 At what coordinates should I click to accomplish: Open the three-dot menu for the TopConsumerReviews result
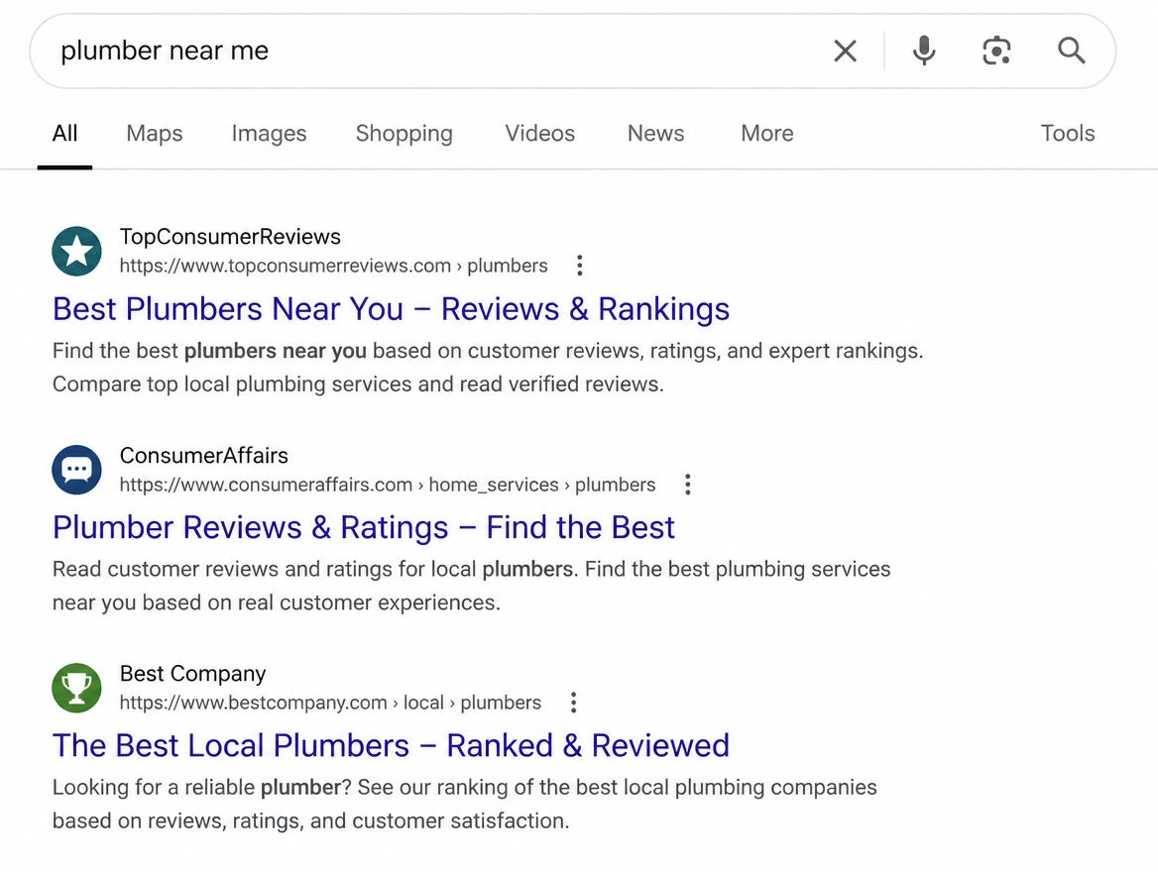click(x=580, y=266)
